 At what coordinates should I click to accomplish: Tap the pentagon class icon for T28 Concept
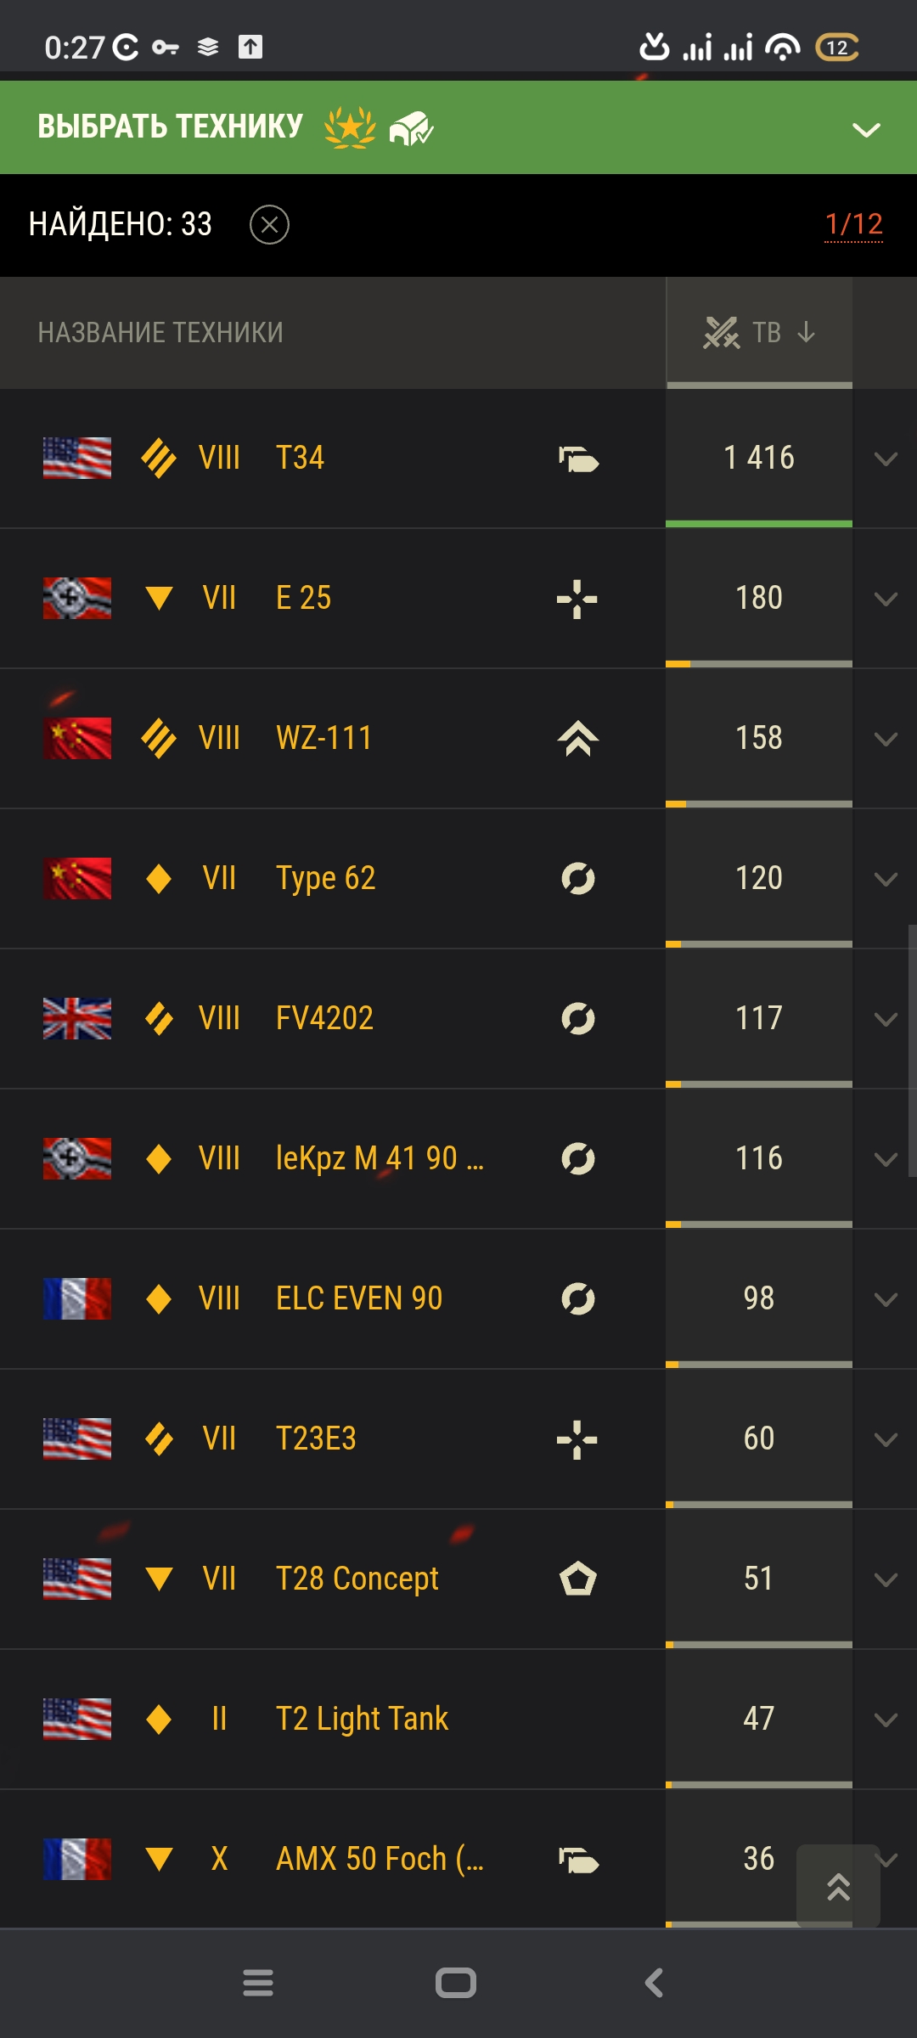[x=578, y=1579]
